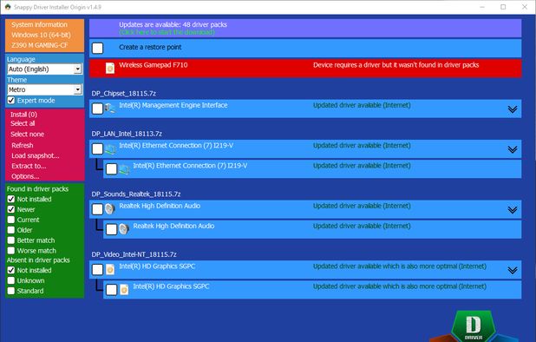Check the indented Intel HD Graphics SGPC checkbox
The height and width of the screenshot is (342, 536).
[111, 290]
